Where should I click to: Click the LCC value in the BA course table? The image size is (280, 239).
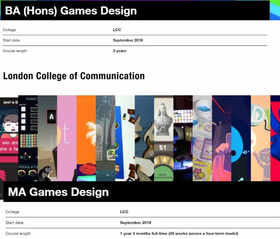click(117, 30)
